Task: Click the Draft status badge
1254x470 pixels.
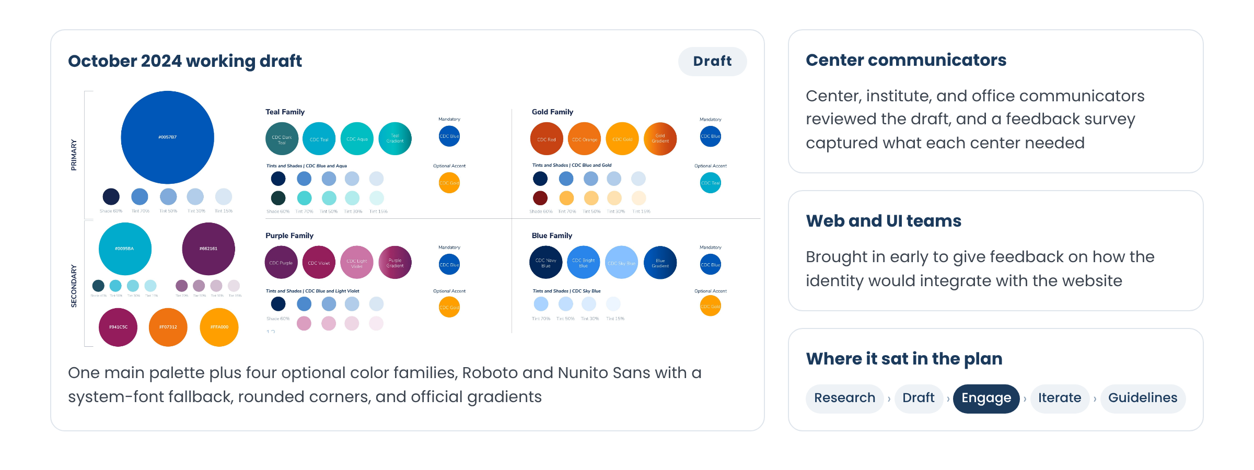Action: point(712,61)
